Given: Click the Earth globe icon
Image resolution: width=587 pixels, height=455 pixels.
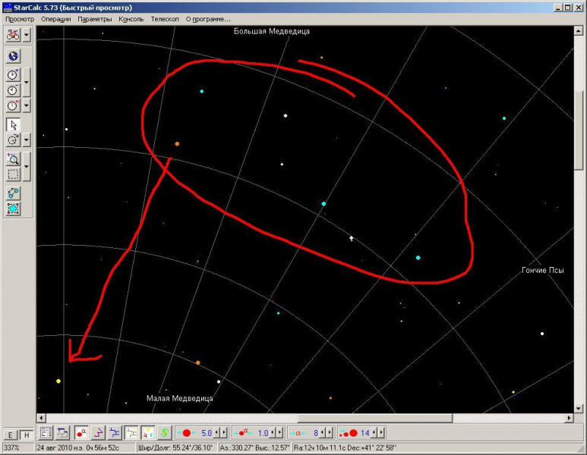Looking at the screenshot, I should [x=13, y=56].
